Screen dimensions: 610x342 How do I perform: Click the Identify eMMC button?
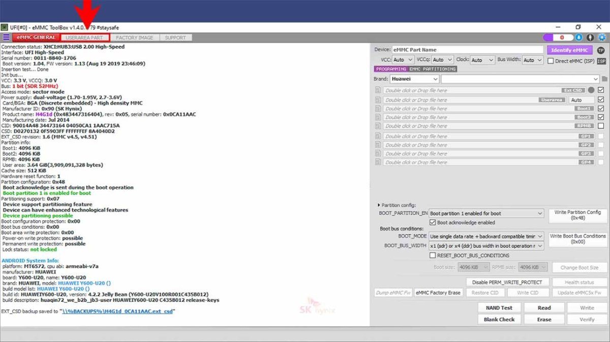point(570,50)
